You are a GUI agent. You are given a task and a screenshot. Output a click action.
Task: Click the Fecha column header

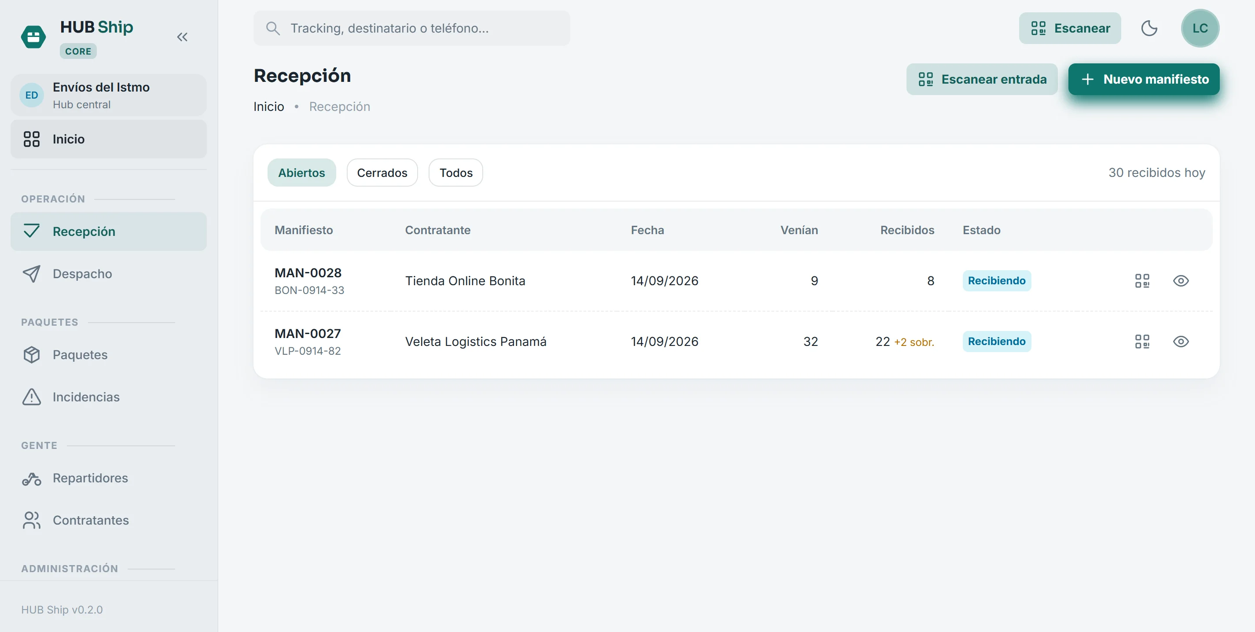coord(647,230)
